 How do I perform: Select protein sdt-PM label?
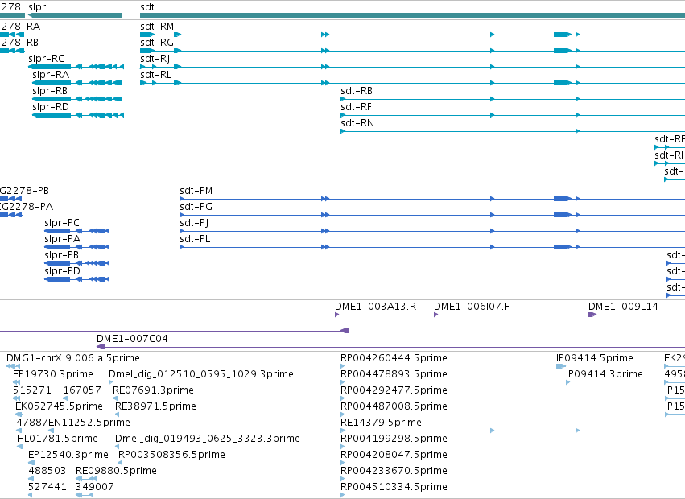(196, 191)
